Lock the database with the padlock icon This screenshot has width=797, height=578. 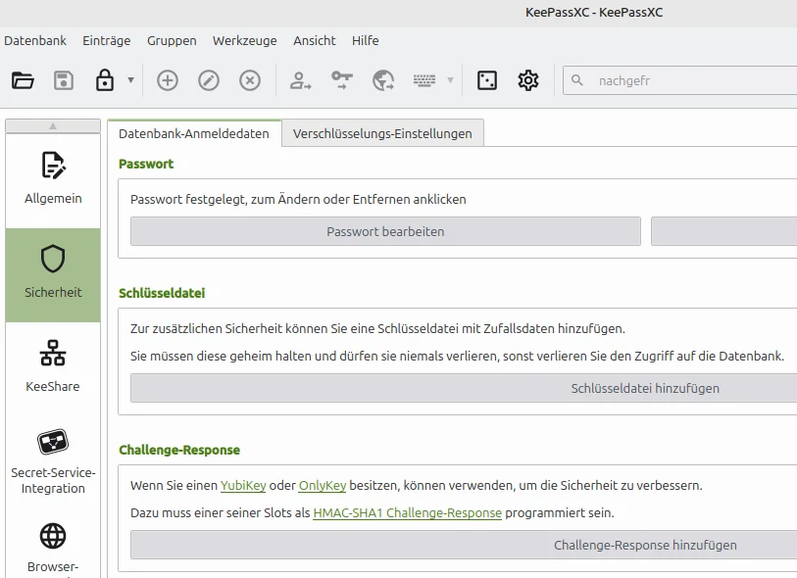pos(105,80)
